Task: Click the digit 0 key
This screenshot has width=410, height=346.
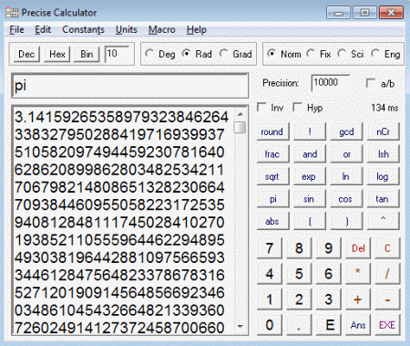Action: coord(270,325)
